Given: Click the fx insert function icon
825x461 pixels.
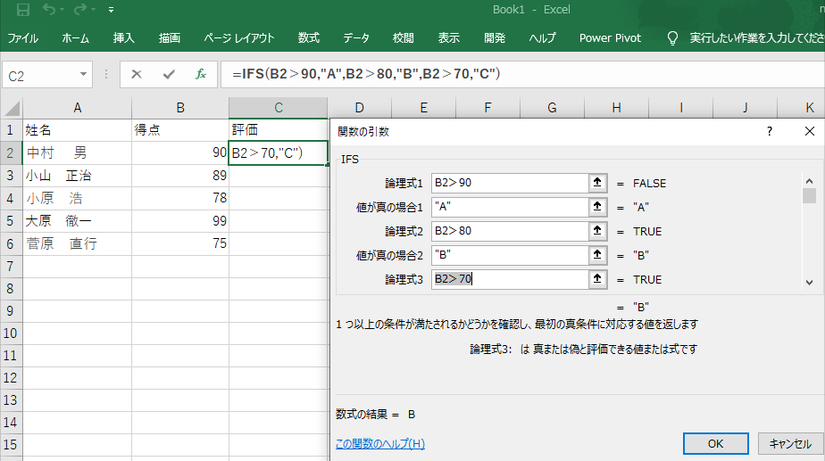Looking at the screenshot, I should tap(201, 74).
